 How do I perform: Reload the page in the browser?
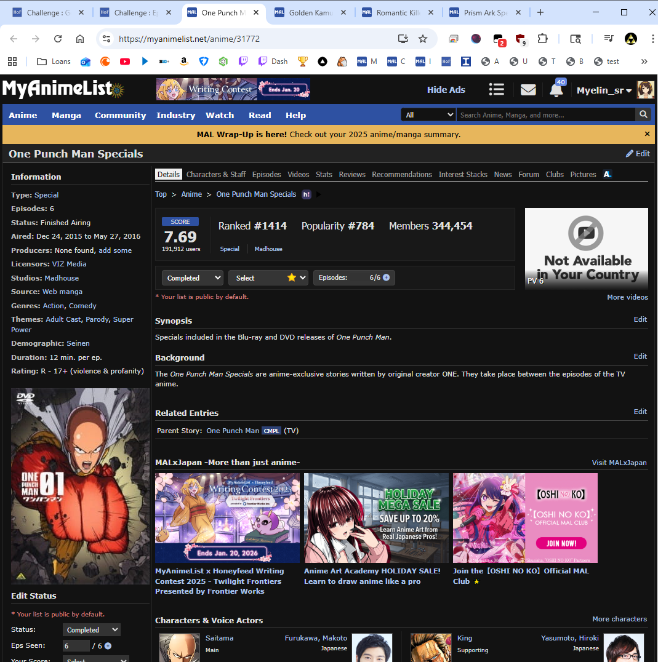58,39
